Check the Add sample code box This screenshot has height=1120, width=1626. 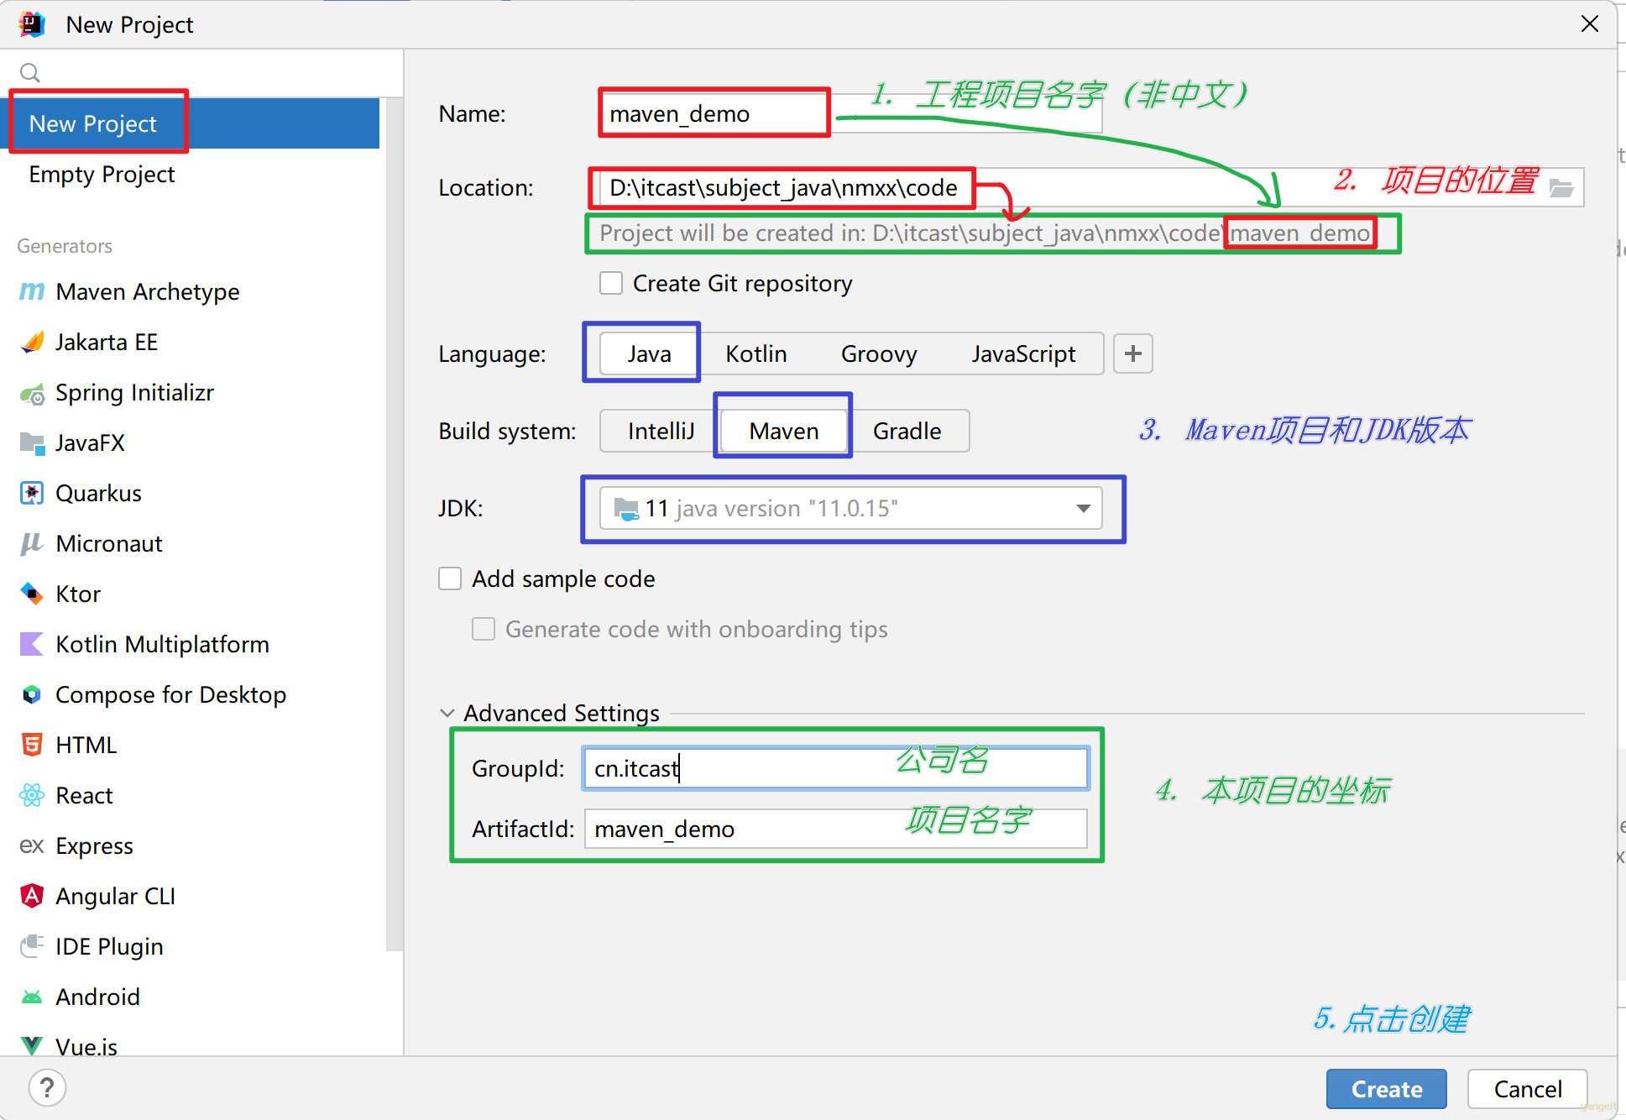[450, 578]
